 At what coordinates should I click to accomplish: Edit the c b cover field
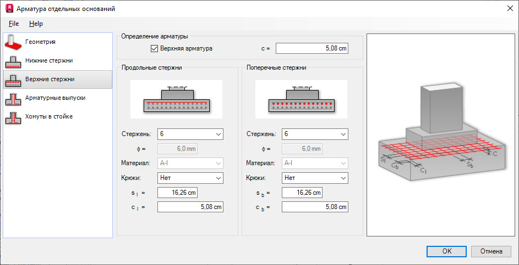[315, 207]
